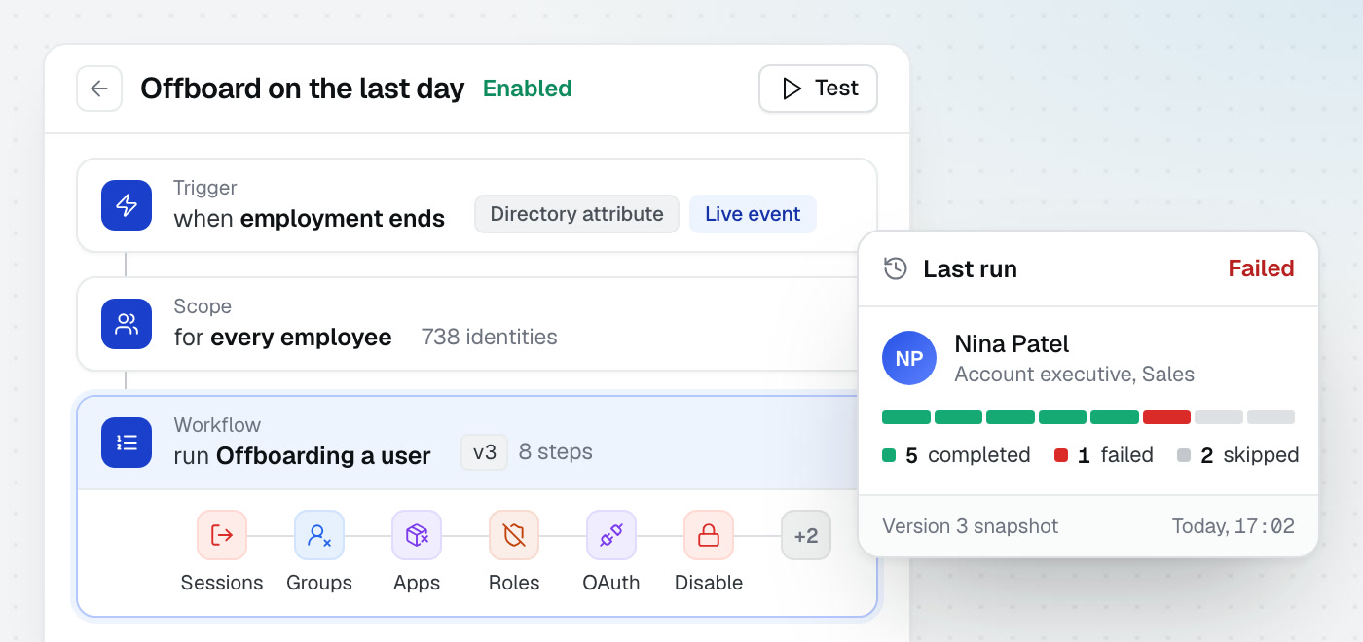The width and height of the screenshot is (1363, 642).
Task: Click the Sessions label text
Action: (222, 583)
